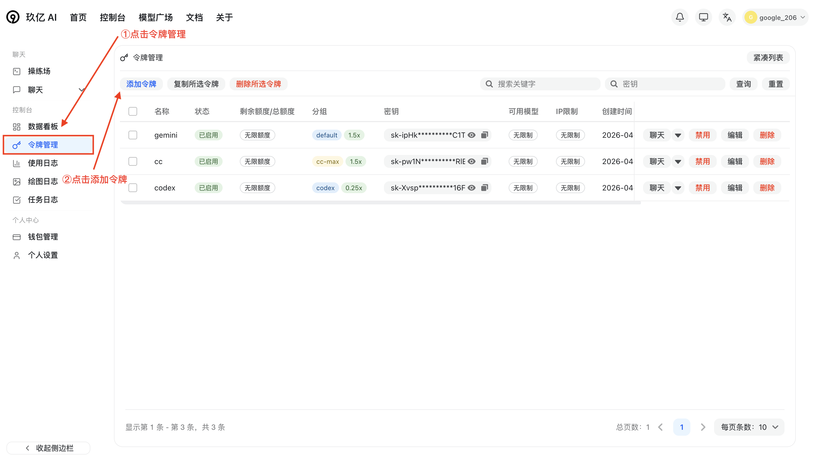This screenshot has width=813, height=461.
Task: Focus the 密钥 search input field
Action: (665, 84)
